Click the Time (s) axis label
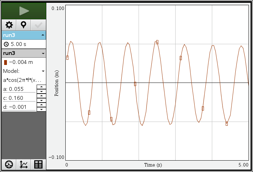253x172 pixels. [153, 165]
